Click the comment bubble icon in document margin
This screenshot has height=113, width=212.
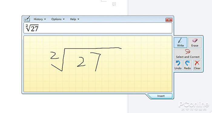[114, 4]
